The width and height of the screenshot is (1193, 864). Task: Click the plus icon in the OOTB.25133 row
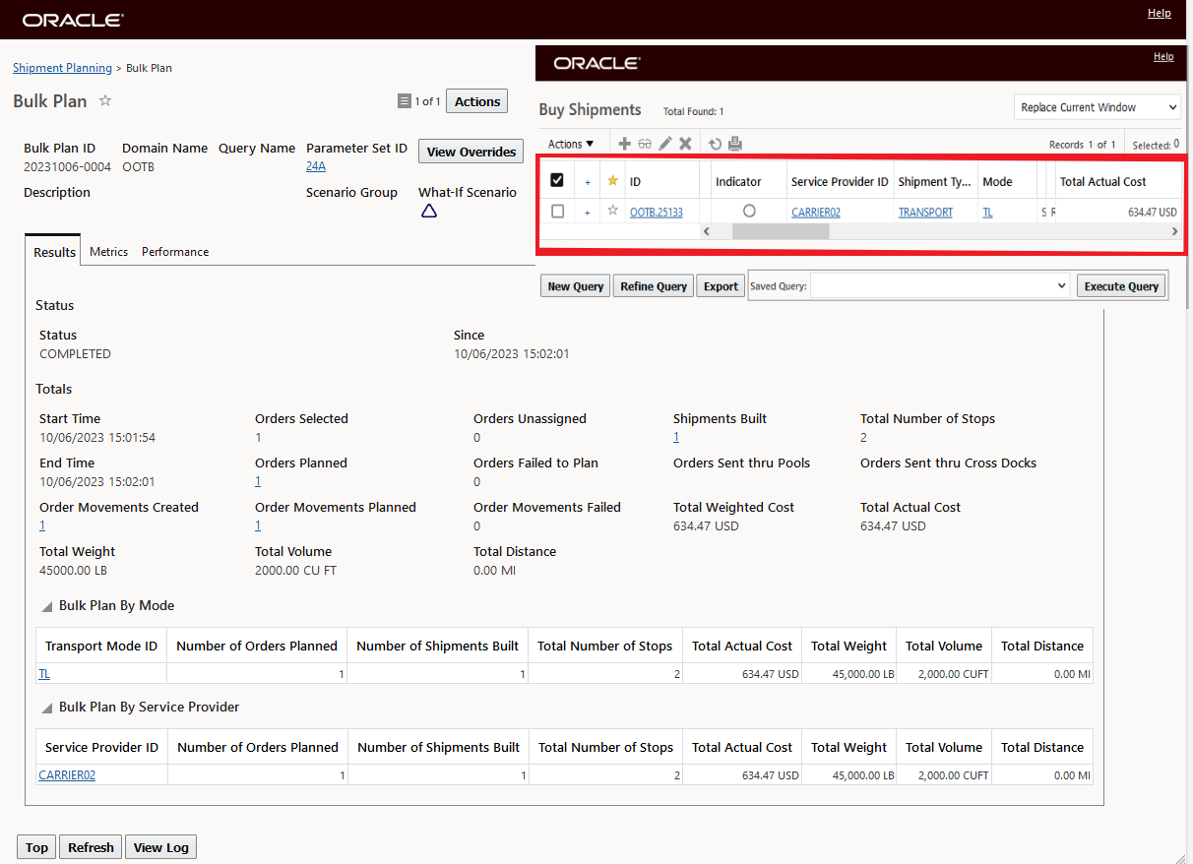(x=588, y=212)
